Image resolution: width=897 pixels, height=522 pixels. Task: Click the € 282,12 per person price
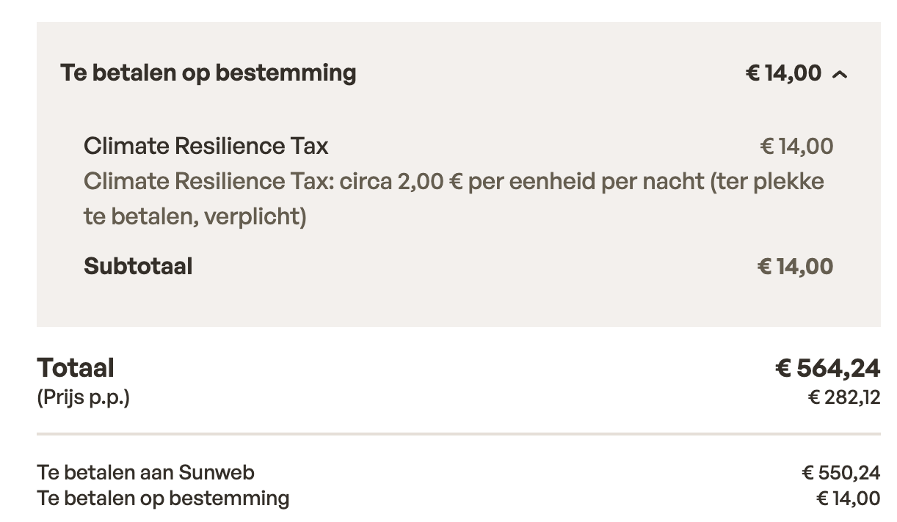coord(843,398)
